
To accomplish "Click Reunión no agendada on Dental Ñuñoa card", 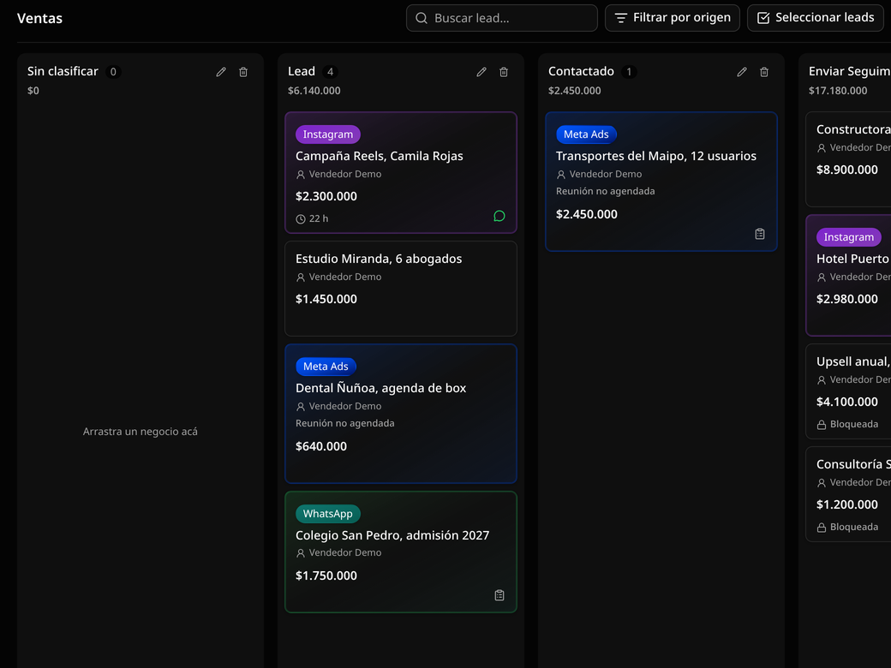I will tap(345, 423).
